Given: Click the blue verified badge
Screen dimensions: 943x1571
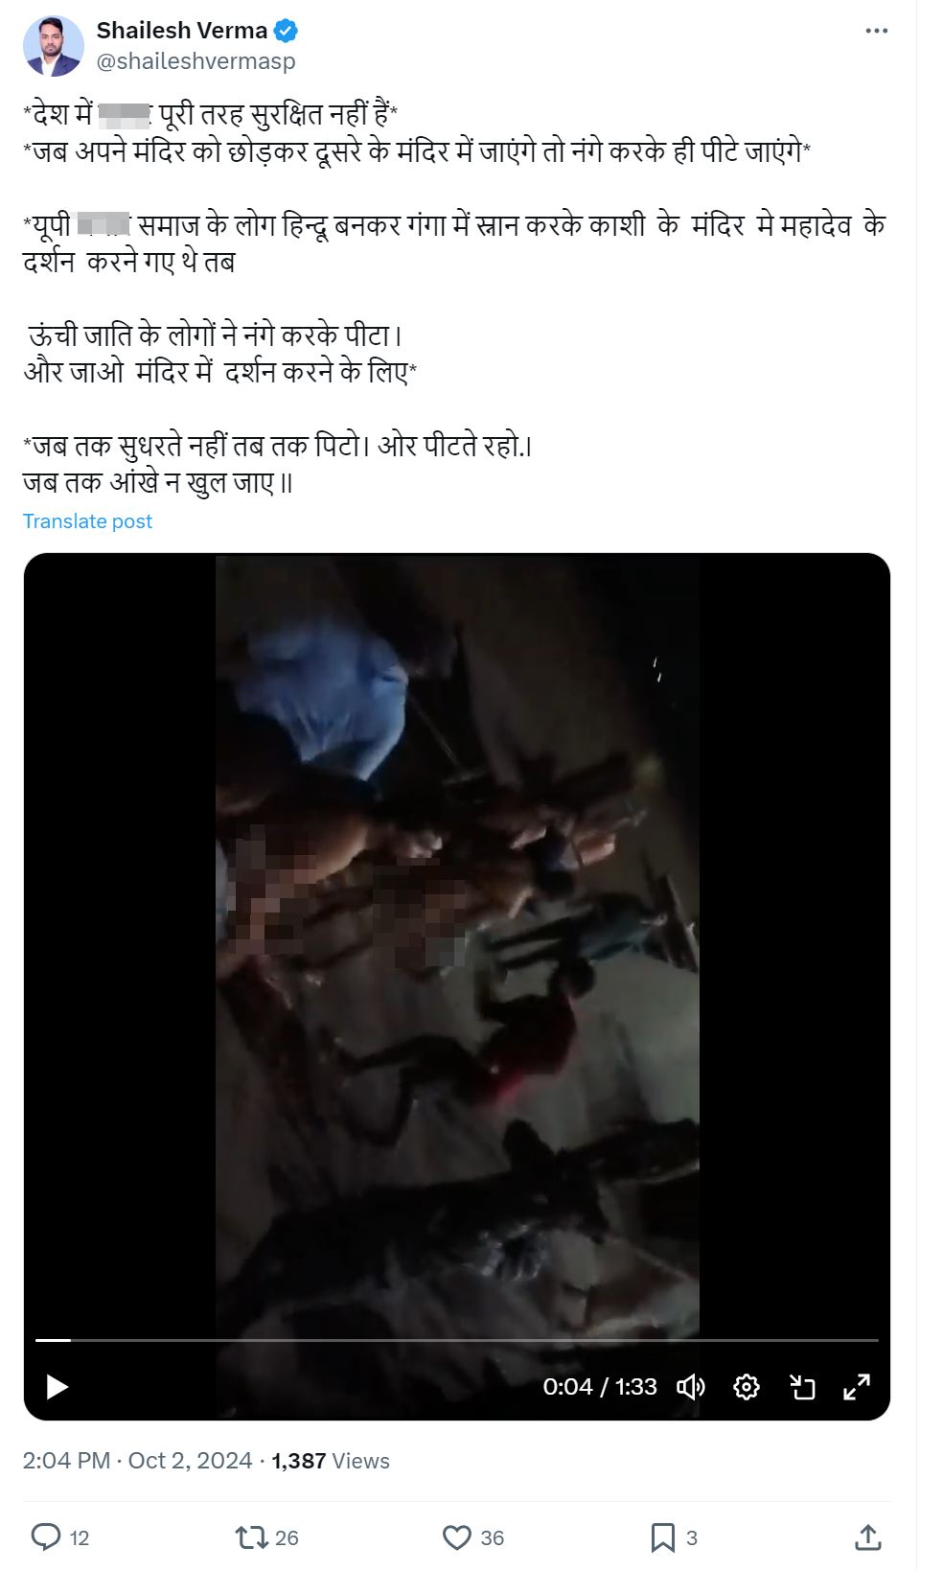Looking at the screenshot, I should (x=286, y=31).
